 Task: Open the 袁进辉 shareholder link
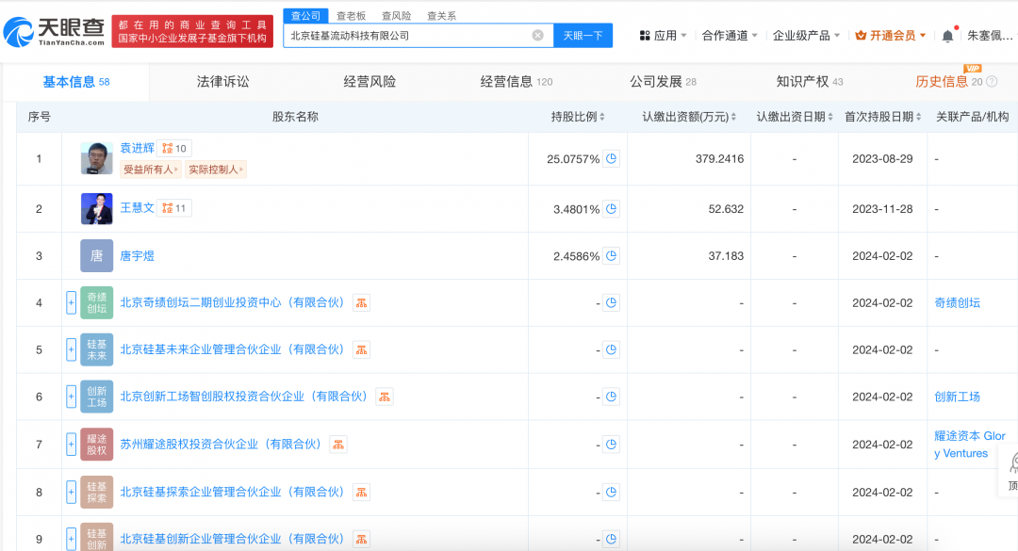click(137, 148)
